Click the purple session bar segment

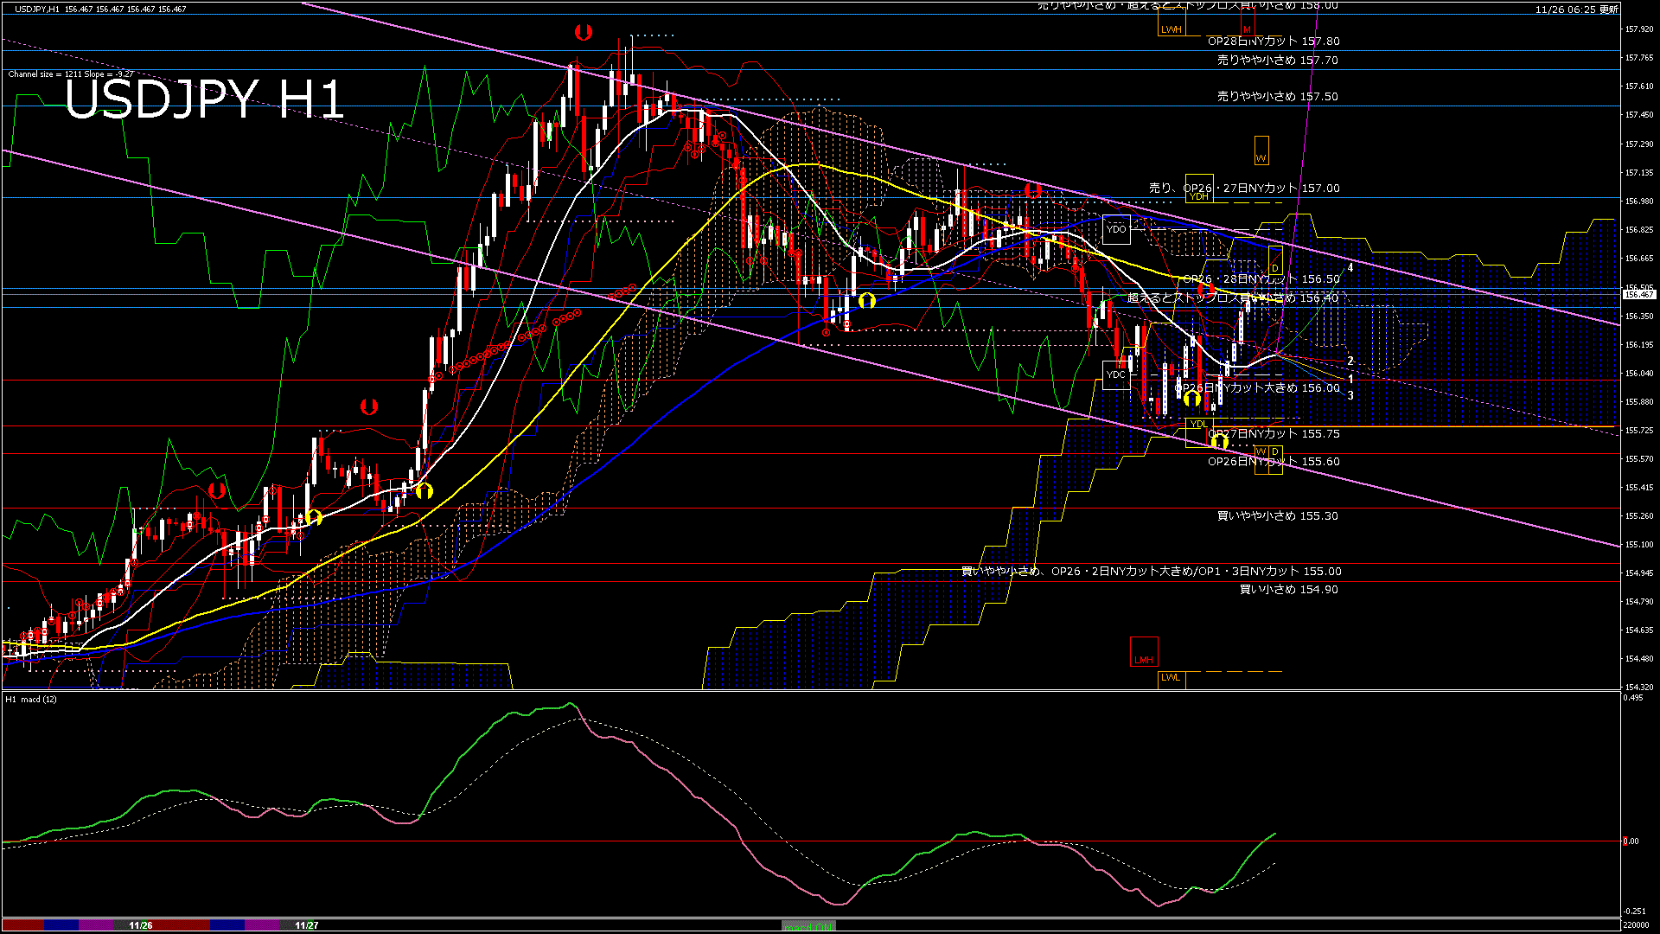96,925
